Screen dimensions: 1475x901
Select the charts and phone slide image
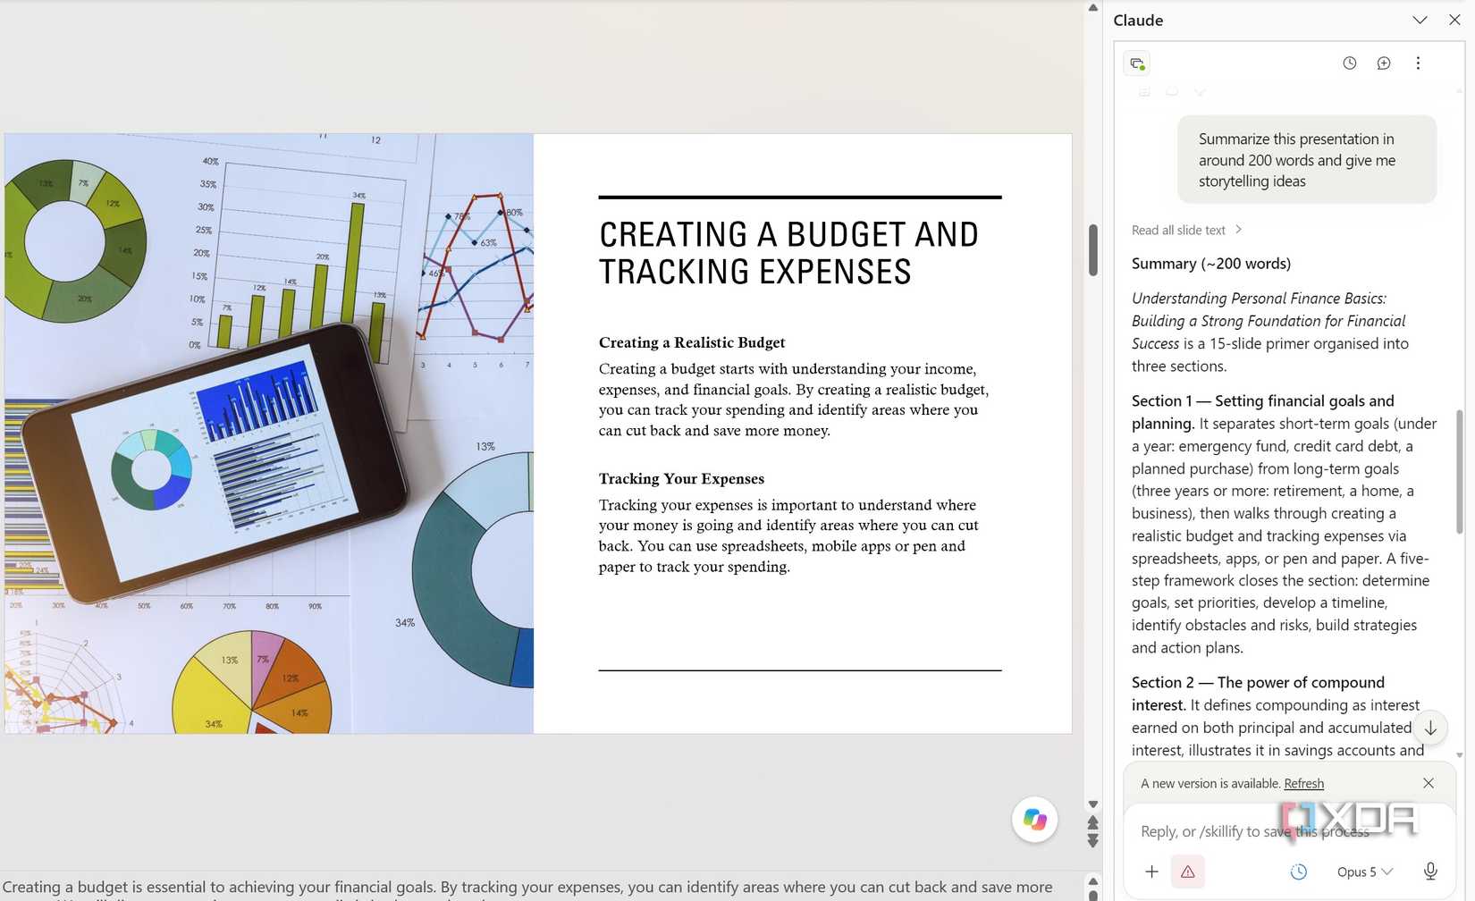(x=269, y=434)
